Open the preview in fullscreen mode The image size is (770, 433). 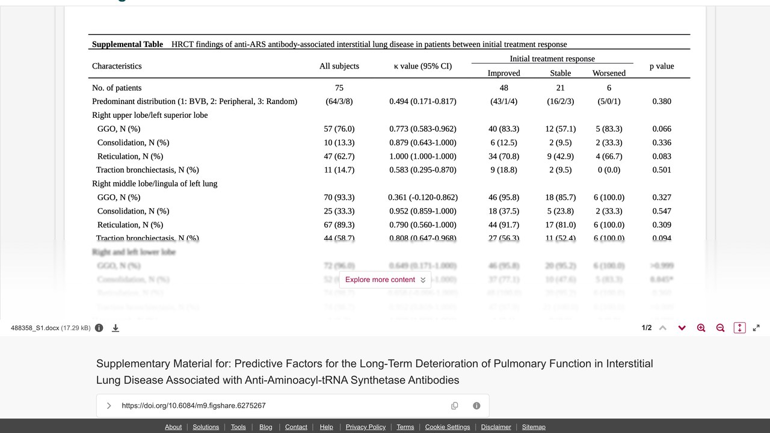756,328
